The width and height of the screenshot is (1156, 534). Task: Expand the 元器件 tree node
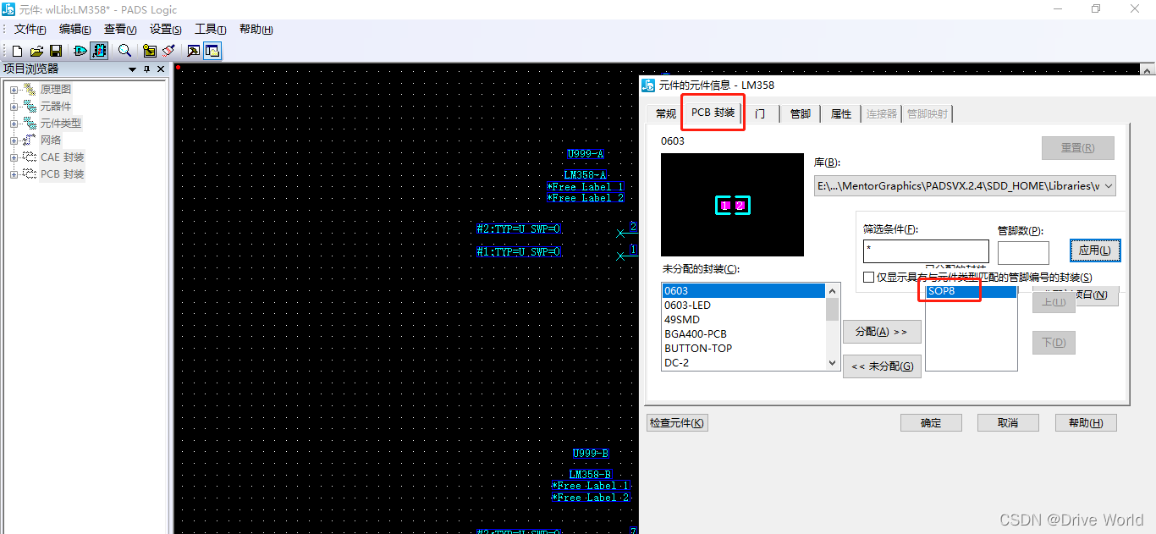coord(14,106)
